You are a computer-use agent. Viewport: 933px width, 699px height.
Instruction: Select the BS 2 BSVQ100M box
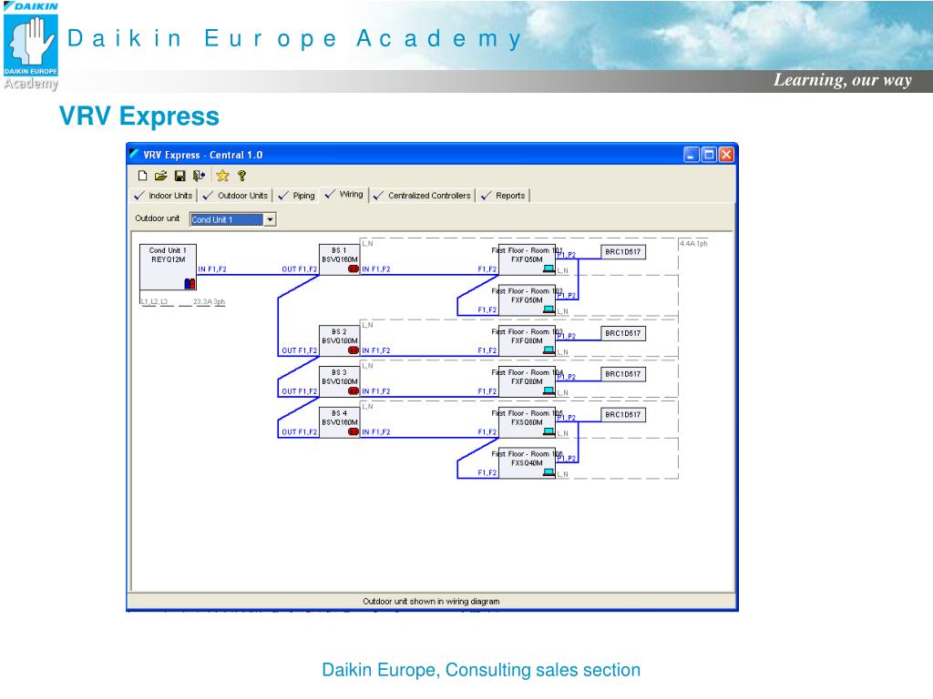click(339, 340)
